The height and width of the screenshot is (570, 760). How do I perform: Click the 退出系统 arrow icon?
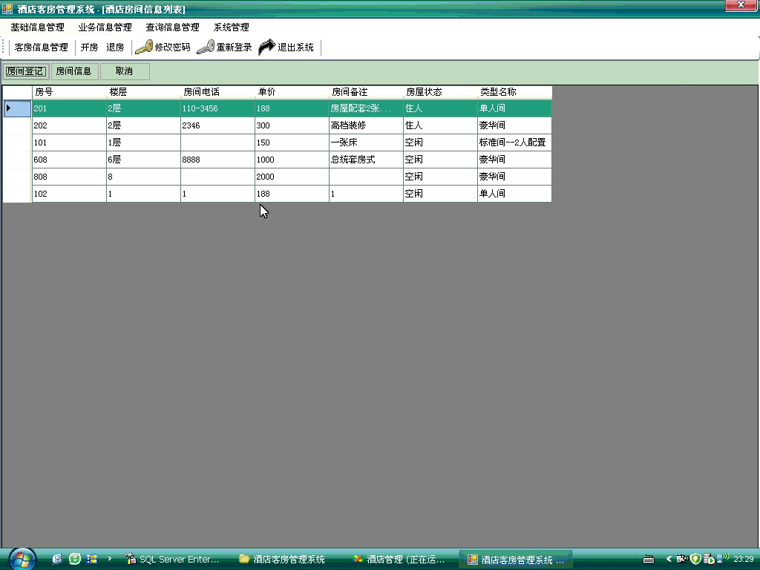coord(267,47)
